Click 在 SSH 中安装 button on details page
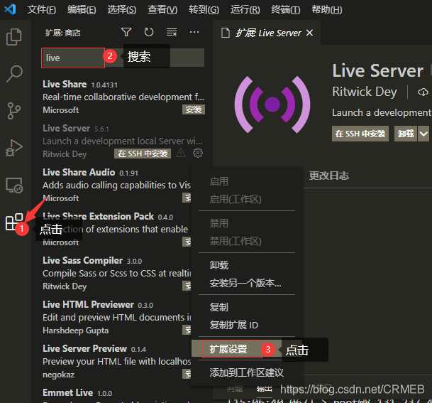This screenshot has width=432, height=403. coord(360,134)
